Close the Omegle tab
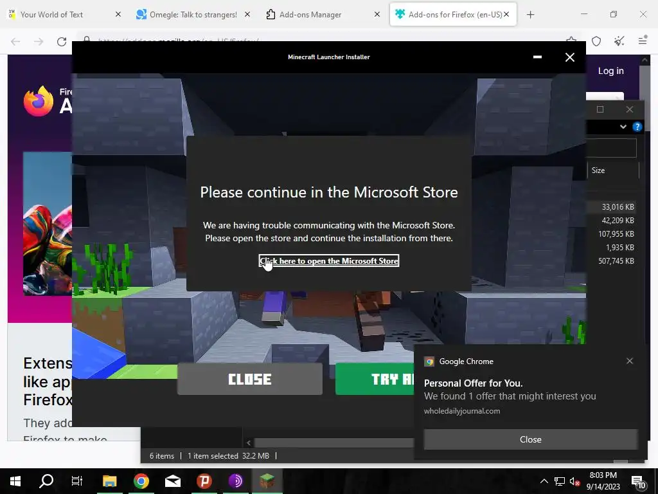The height and width of the screenshot is (494, 658). pos(247,14)
